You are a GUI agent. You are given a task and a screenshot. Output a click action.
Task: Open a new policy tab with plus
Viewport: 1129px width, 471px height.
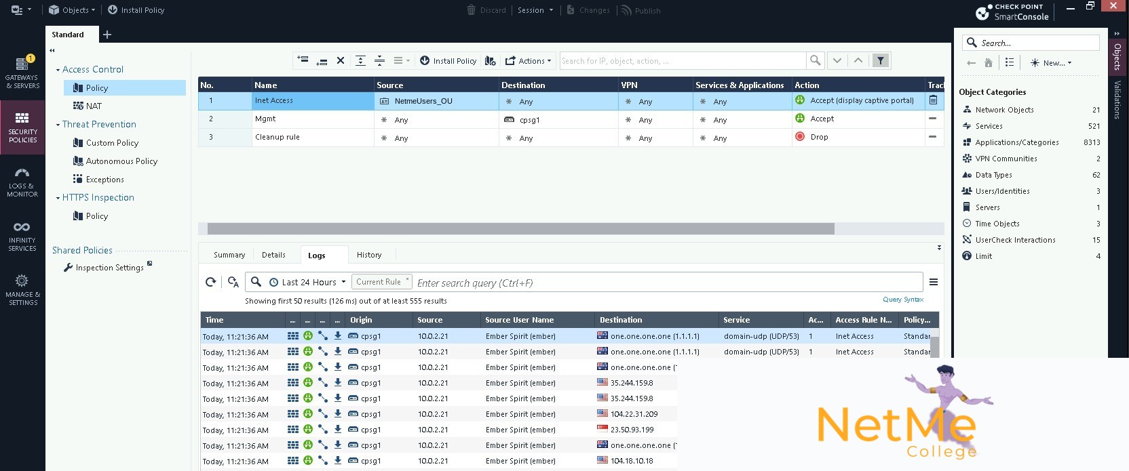tap(107, 35)
